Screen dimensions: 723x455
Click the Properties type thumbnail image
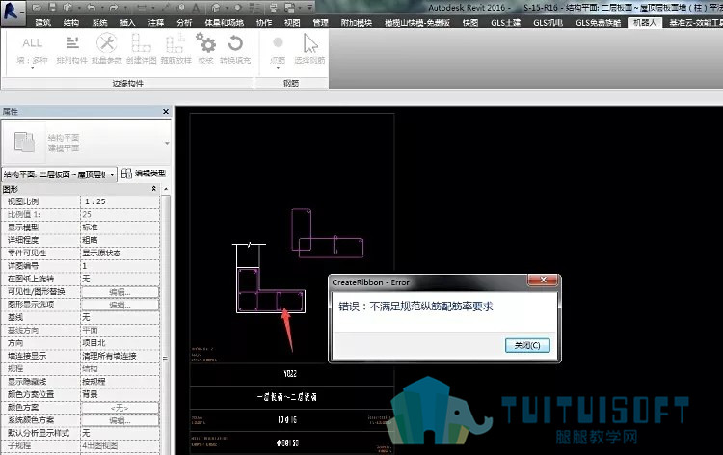point(24,142)
